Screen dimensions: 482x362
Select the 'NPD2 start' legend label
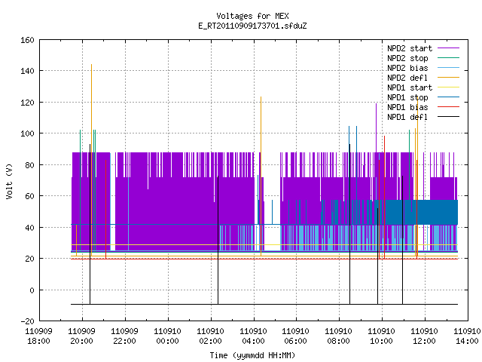pos(410,48)
